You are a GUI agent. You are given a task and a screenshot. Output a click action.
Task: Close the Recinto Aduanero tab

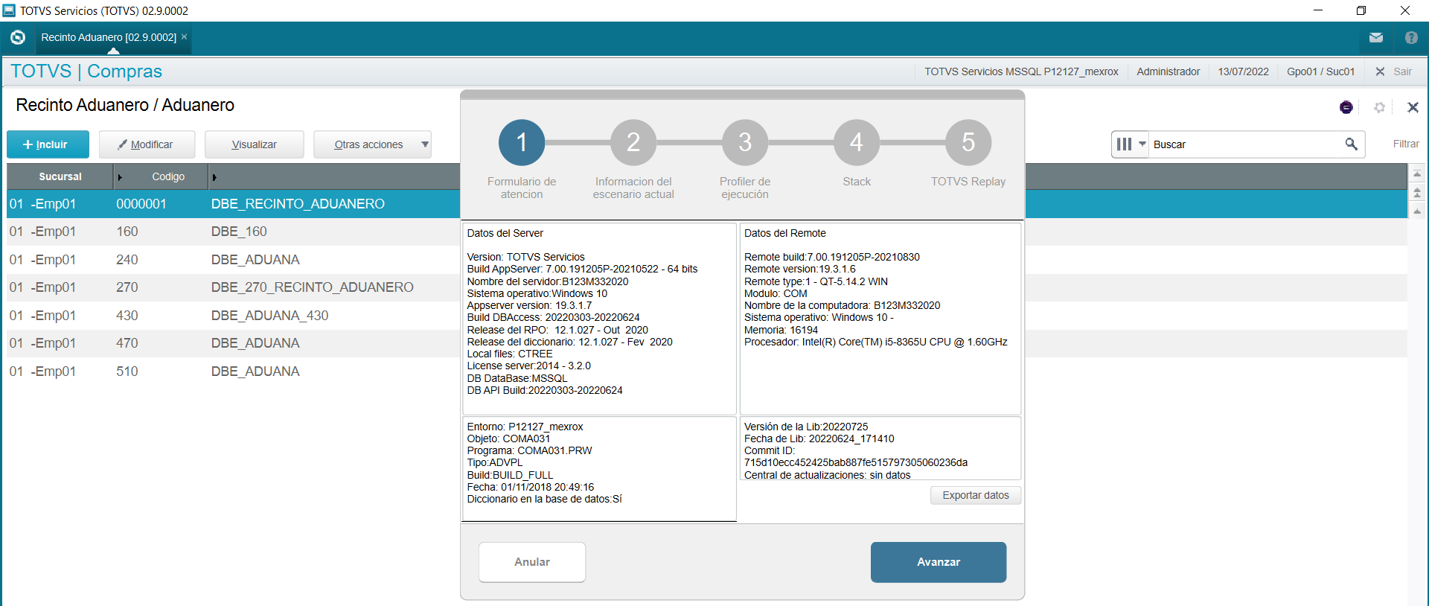point(185,36)
